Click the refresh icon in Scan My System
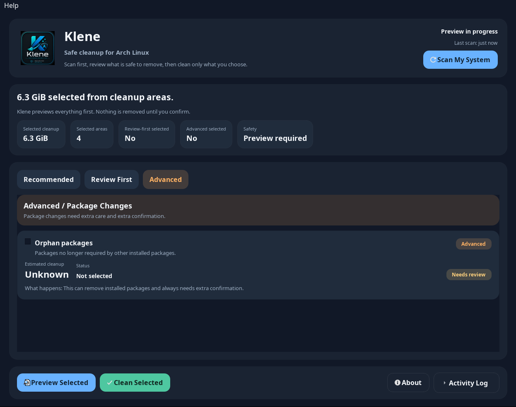Screen dimensions: 516x407 433,60
